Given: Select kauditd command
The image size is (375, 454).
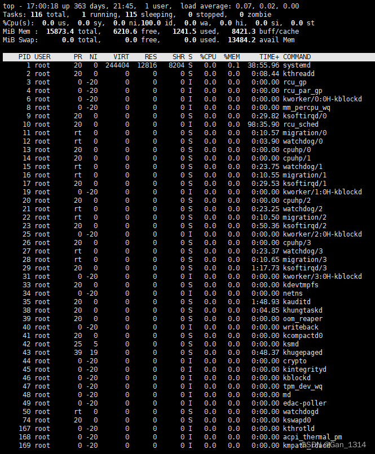Looking at the screenshot, I should click(297, 302).
